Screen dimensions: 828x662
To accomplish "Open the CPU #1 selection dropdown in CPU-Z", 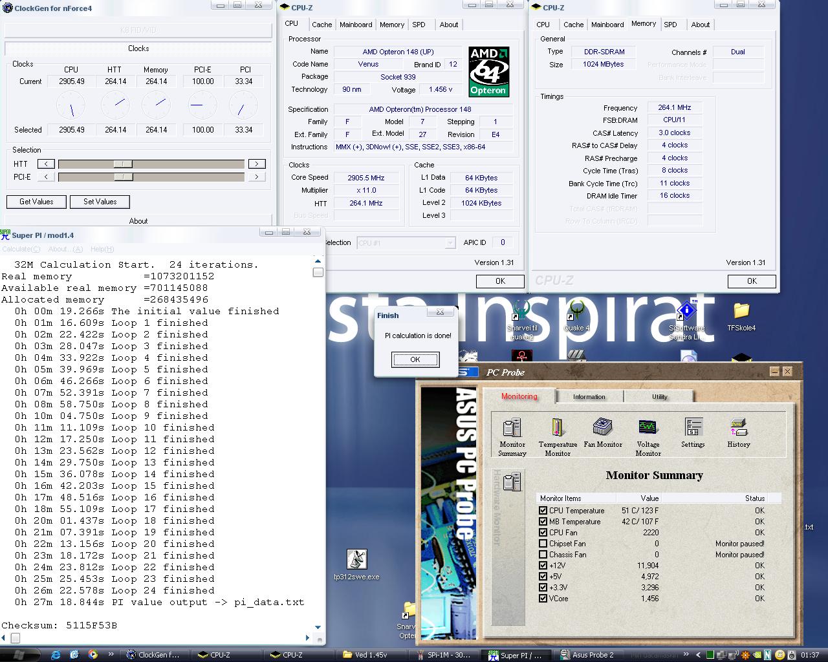I will coord(406,243).
